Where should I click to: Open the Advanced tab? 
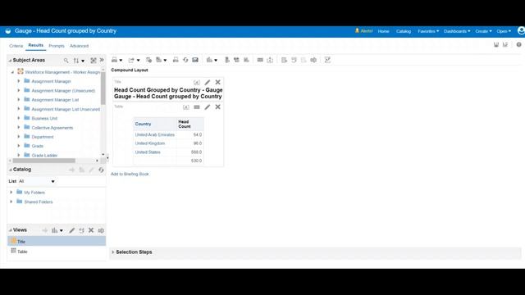79,46
